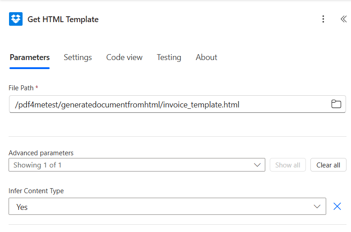The height and width of the screenshot is (232, 351).
Task: Collapse the action panel with double chevron
Action: (x=343, y=19)
